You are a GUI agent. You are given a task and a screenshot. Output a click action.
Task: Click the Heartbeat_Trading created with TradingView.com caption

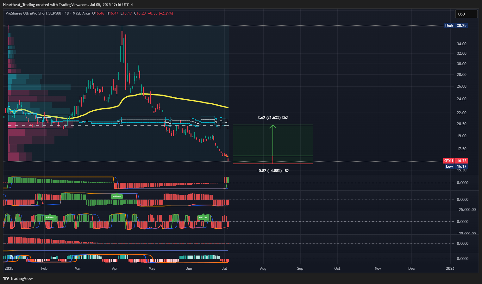click(x=68, y=4)
